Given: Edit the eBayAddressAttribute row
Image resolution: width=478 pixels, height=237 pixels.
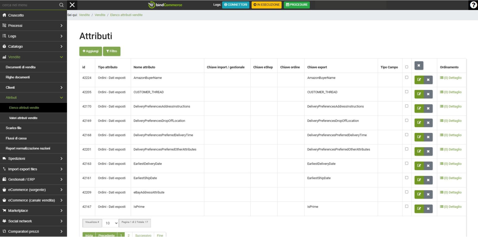Looking at the screenshot, I should pyautogui.click(x=419, y=194).
